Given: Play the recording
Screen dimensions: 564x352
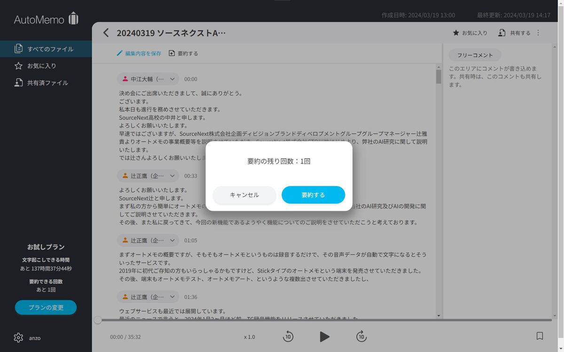Looking at the screenshot, I should coord(324,336).
